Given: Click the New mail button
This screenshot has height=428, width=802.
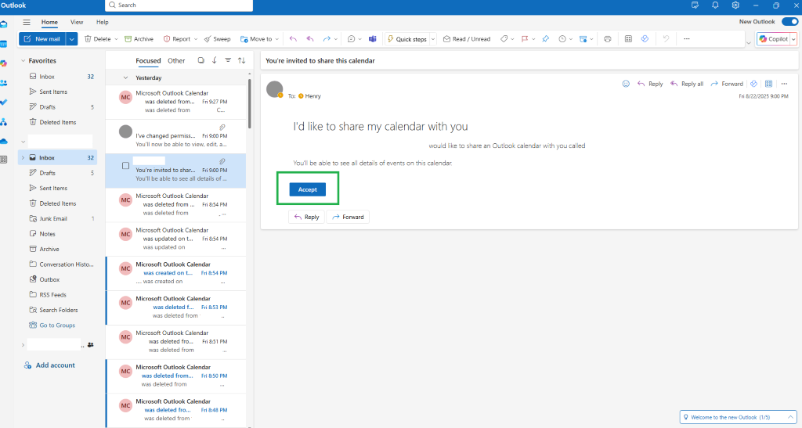Looking at the screenshot, I should pyautogui.click(x=43, y=39).
